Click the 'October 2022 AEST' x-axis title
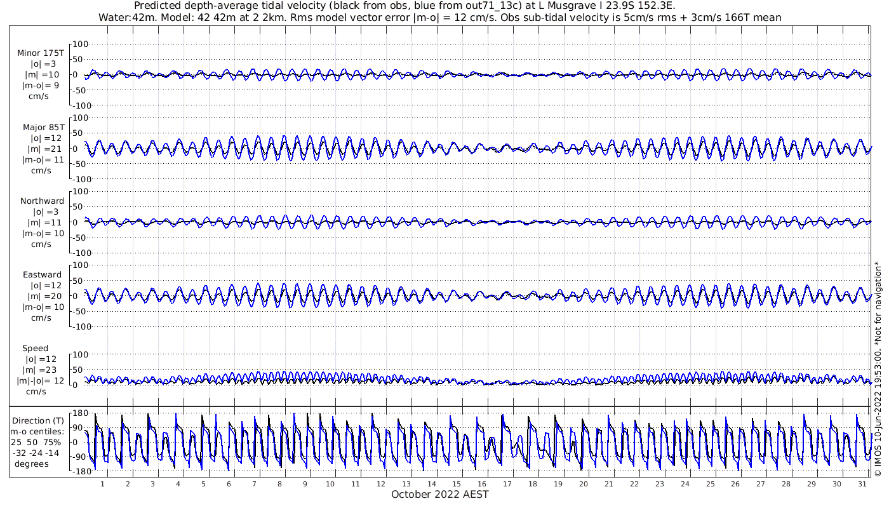Viewport: 889px width, 508px height. [440, 495]
